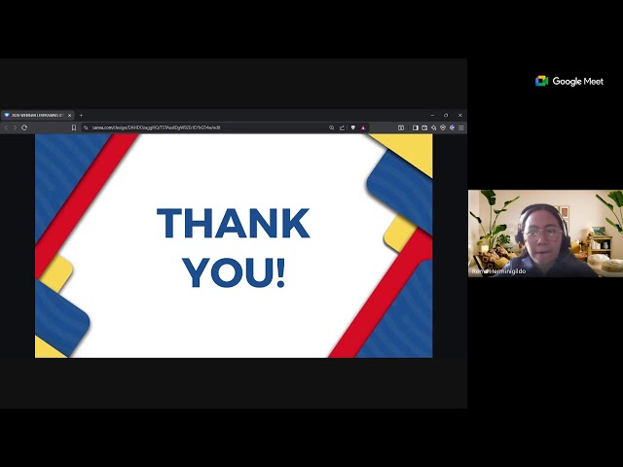The image size is (623, 467).
Task: Click the browser back arrow
Action: tap(6, 127)
